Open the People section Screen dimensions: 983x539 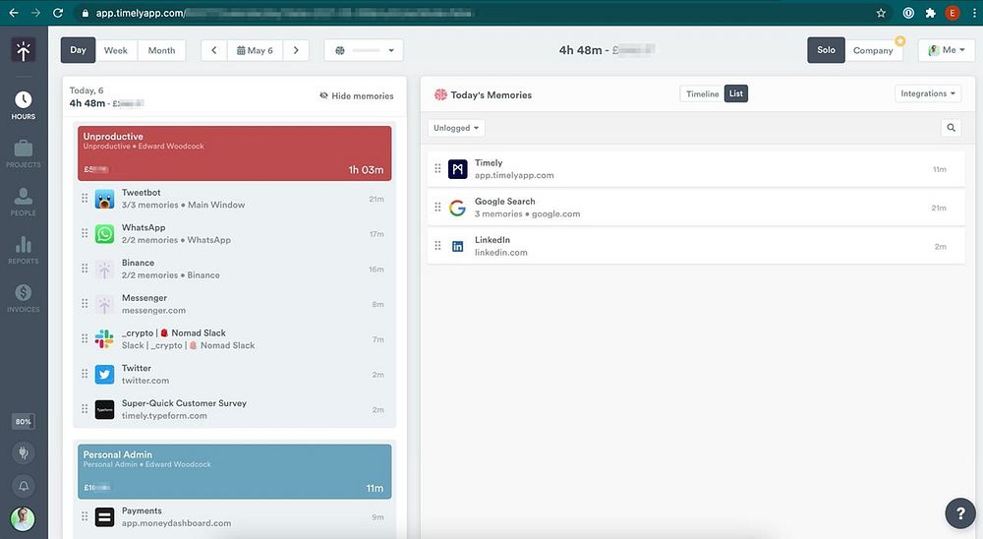coord(24,202)
